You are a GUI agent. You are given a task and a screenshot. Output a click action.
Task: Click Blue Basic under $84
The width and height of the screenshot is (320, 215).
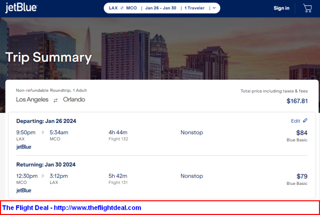pos(297,140)
